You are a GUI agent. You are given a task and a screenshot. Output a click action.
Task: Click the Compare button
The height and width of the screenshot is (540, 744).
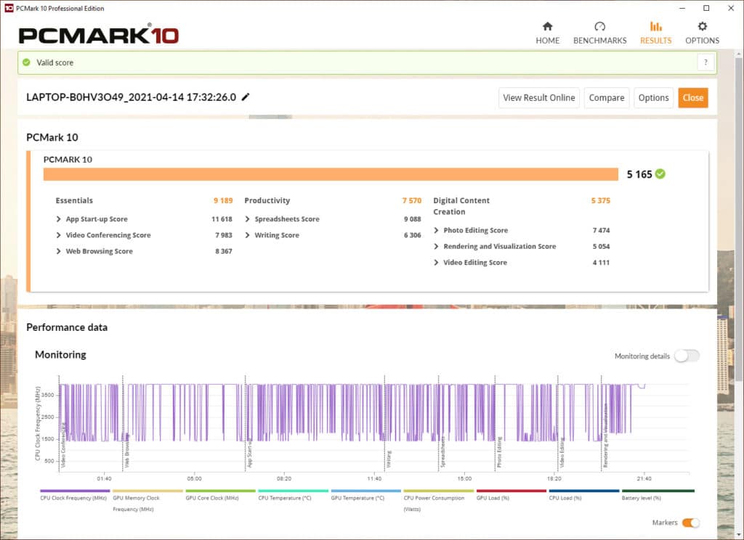(607, 98)
